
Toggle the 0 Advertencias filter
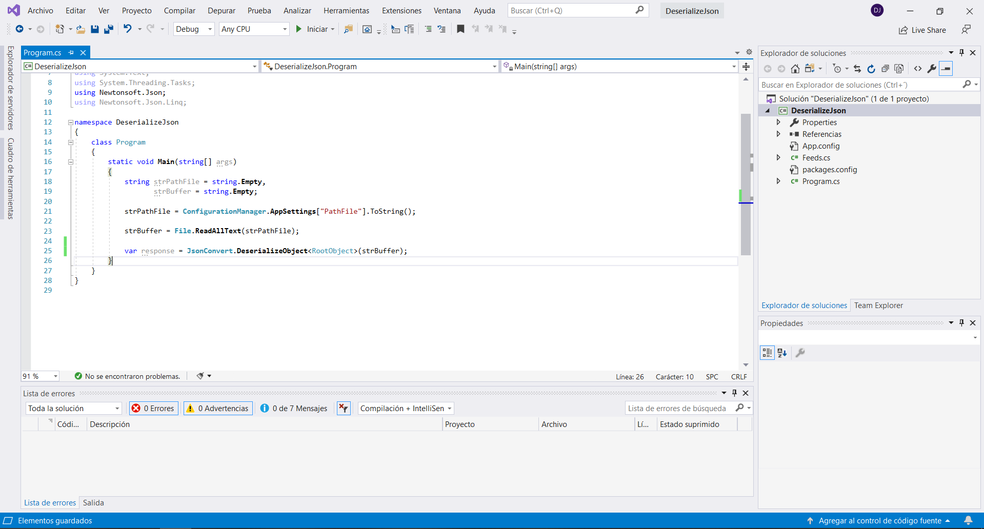point(218,409)
